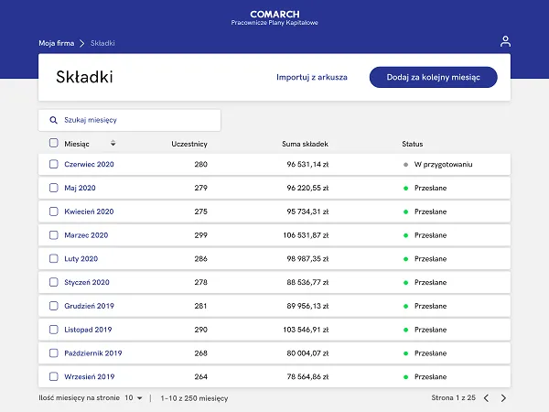Select the Marzec 2020 checkbox
549x412 pixels.
(x=54, y=234)
